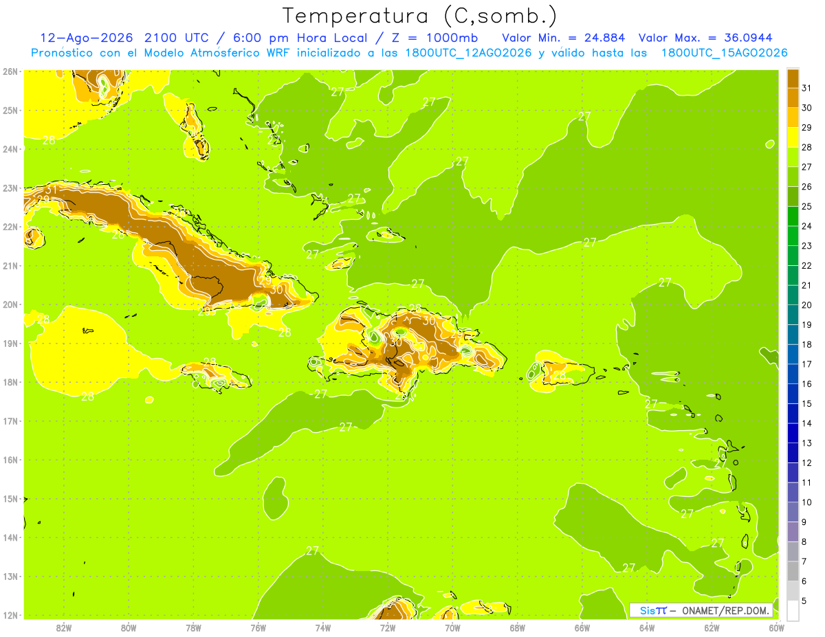Click the 72W longitude axis label

(388, 627)
